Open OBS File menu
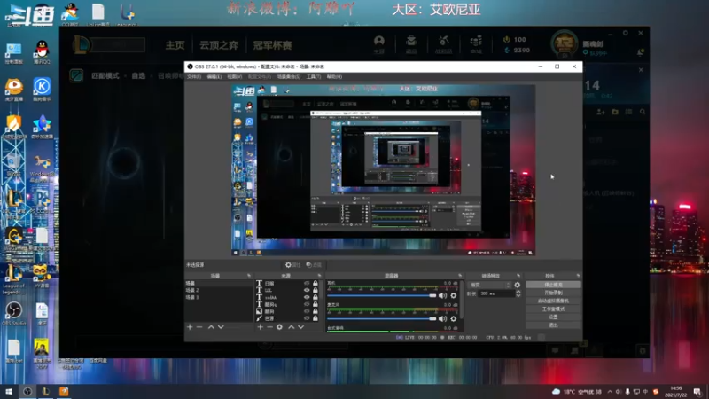This screenshot has height=399, width=709. coord(194,77)
